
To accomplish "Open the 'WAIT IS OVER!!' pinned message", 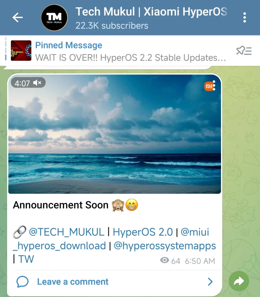I will [x=130, y=57].
